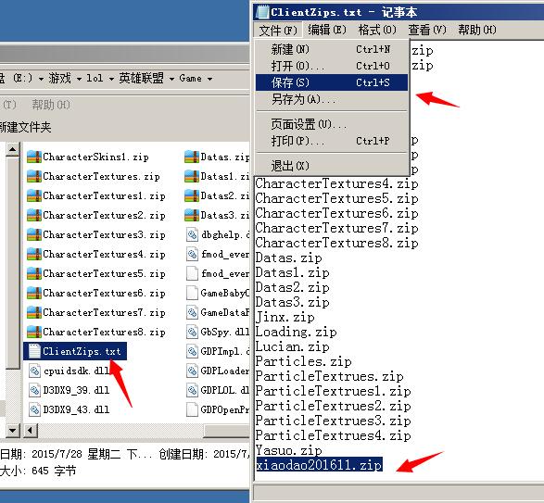Click the dbghelp file icon

coord(192,234)
